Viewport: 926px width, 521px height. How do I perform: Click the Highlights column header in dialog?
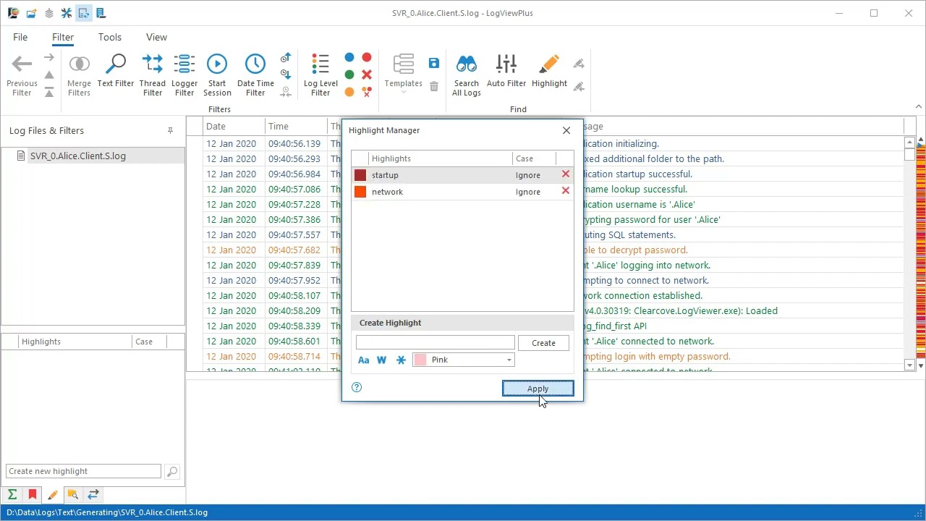pos(440,158)
